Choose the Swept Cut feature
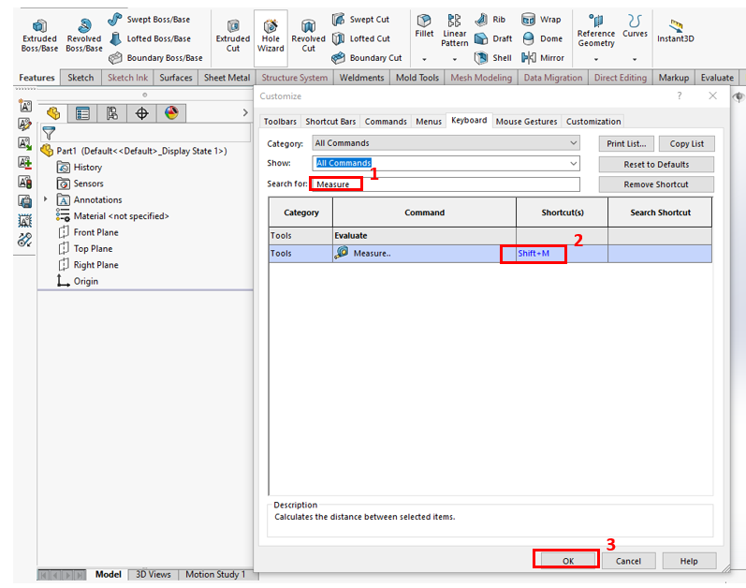Image resolution: width=746 pixels, height=588 pixels. 360,20
